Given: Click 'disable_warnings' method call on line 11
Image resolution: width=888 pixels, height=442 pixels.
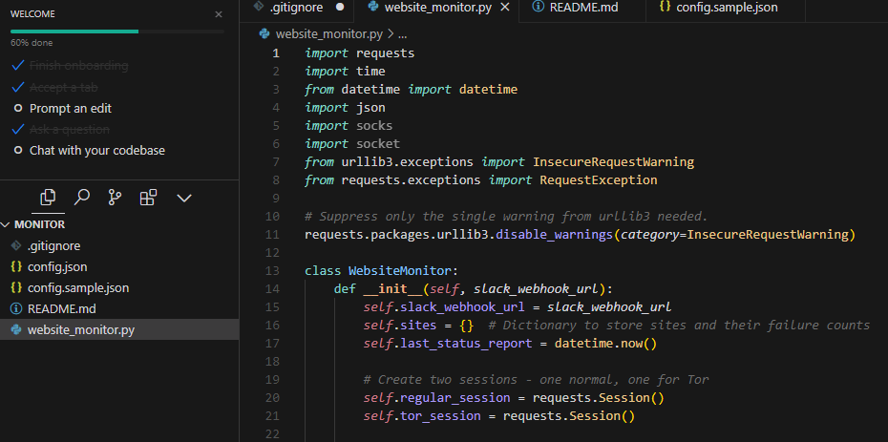Looking at the screenshot, I should [x=555, y=234].
